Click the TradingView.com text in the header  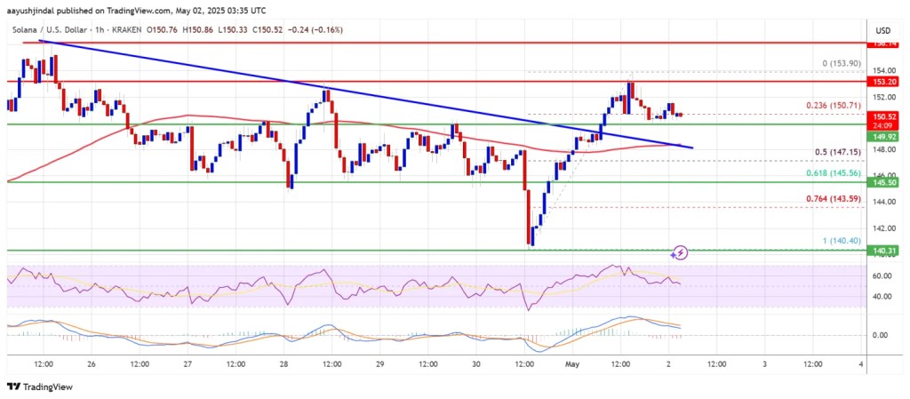click(x=152, y=10)
